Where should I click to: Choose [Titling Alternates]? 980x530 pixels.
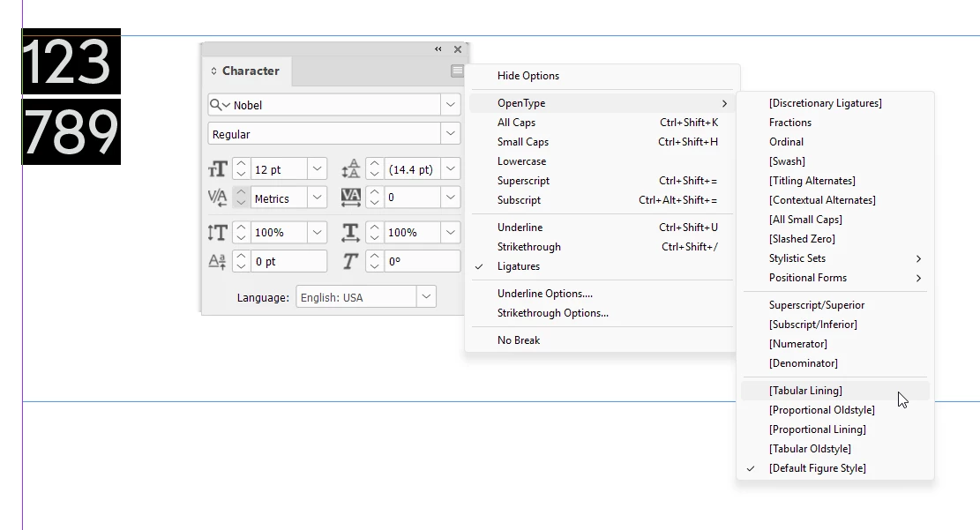click(x=835, y=181)
